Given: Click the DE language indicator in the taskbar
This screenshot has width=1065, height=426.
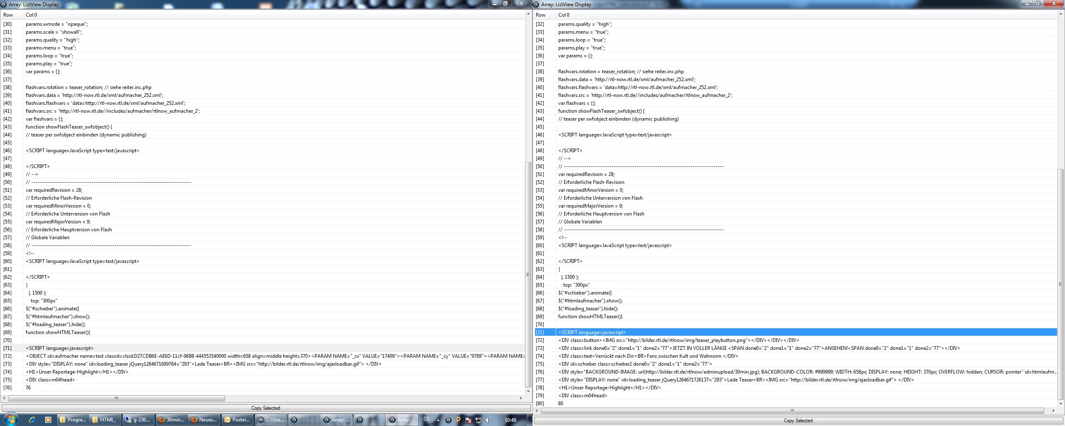Looking at the screenshot, I should [x=426, y=419].
